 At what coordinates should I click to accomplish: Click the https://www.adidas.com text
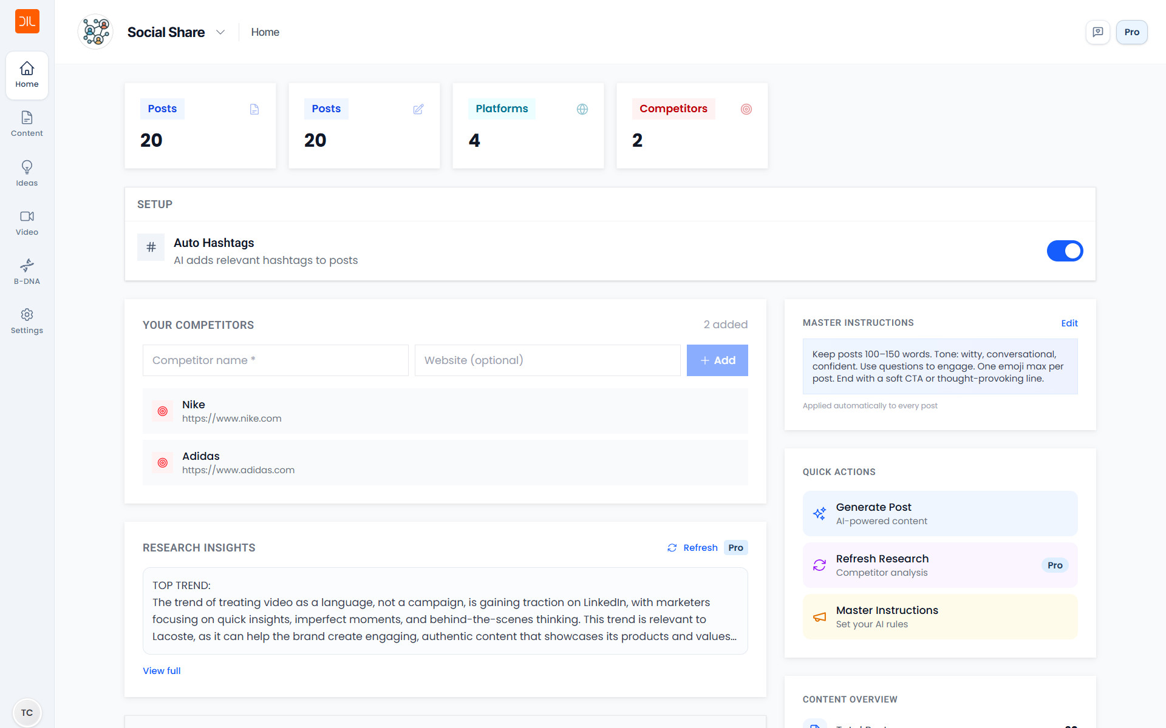pos(238,470)
